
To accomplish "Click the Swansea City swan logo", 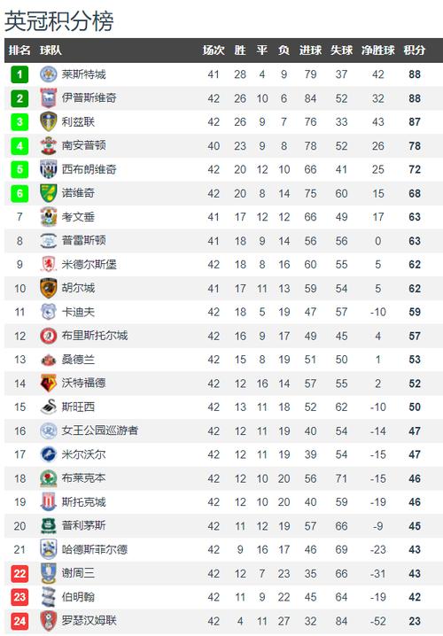I will [48, 407].
